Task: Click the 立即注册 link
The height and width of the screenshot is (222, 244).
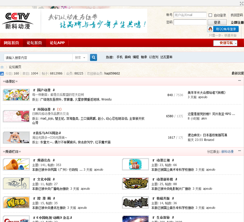Action: (x=237, y=22)
